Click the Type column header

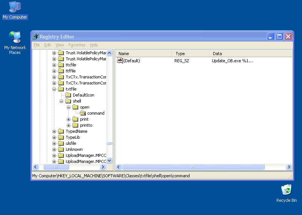coord(191,54)
